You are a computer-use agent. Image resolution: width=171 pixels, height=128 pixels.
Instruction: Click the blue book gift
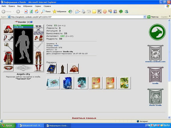[x=51, y=69]
